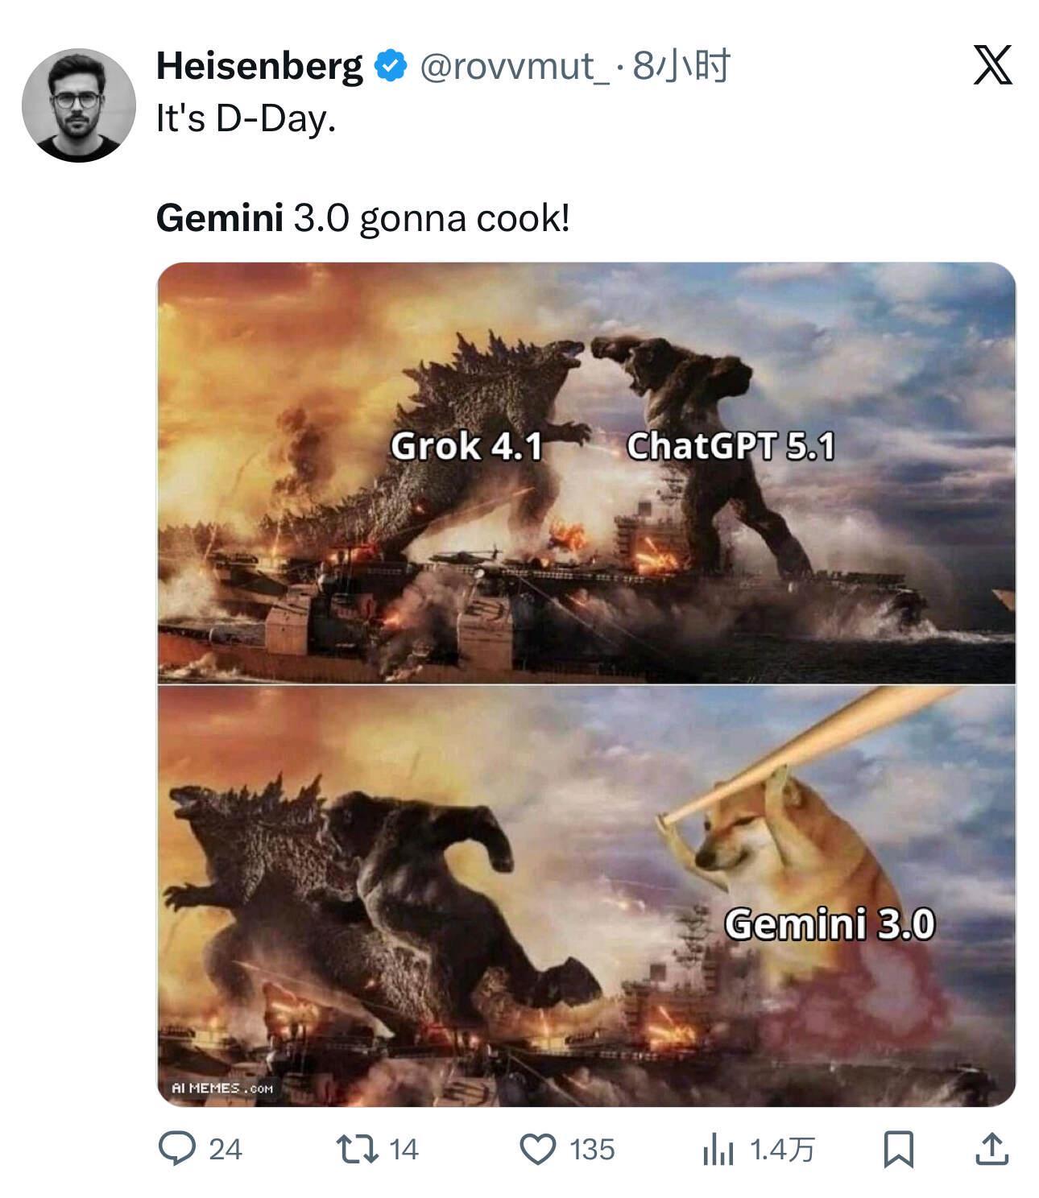The width and height of the screenshot is (1039, 1198).
Task: Click the X logo
Action: tap(992, 65)
